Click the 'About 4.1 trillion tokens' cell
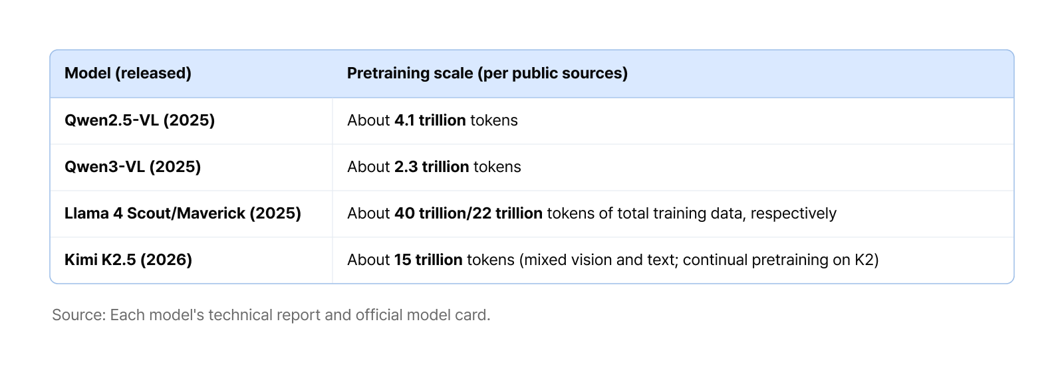This screenshot has height=374, width=1064. coord(673,121)
